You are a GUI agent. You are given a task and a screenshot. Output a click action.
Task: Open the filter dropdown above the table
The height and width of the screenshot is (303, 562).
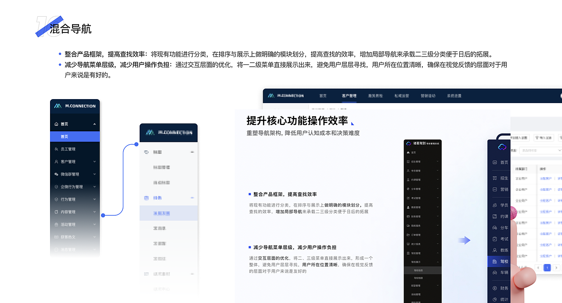pos(540,150)
